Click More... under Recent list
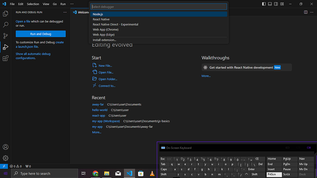 97,132
